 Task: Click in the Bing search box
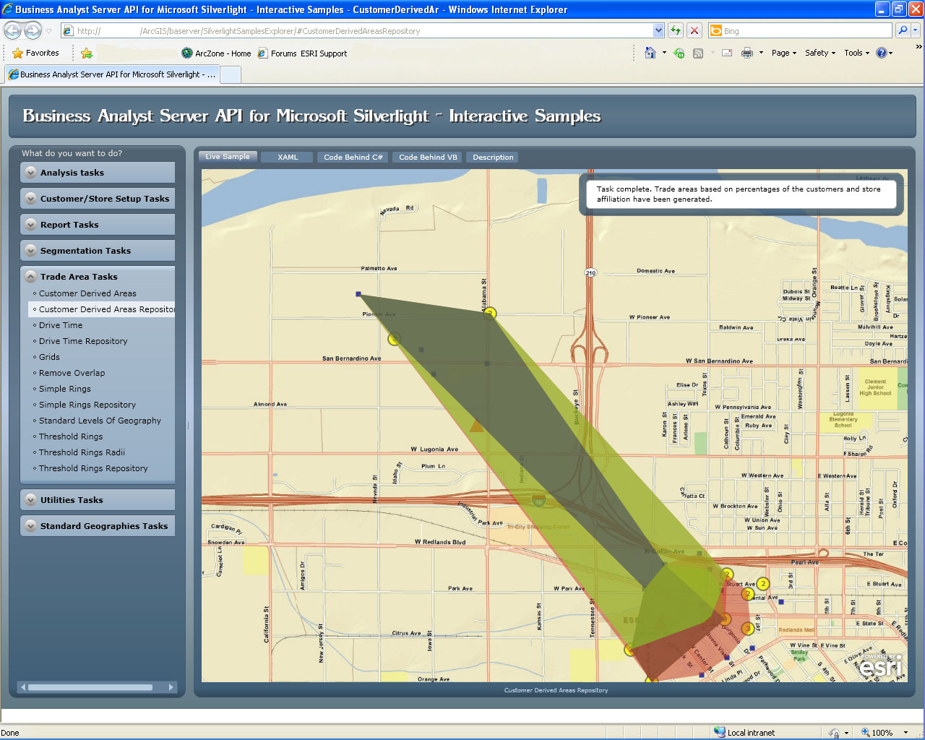tap(801, 30)
